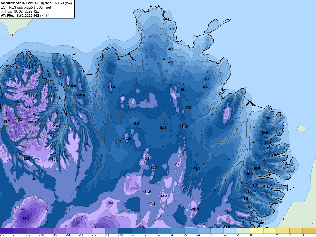This screenshot has width=316, height=237.
Task: Click the -11.4 temperature label
Action: [111, 87]
